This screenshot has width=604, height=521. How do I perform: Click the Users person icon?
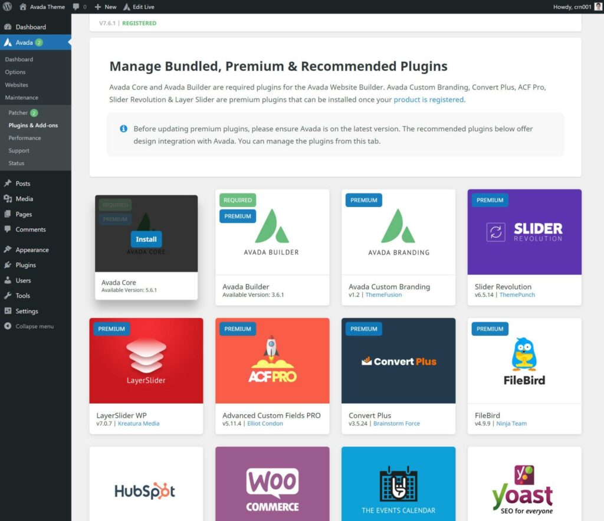[x=8, y=280]
